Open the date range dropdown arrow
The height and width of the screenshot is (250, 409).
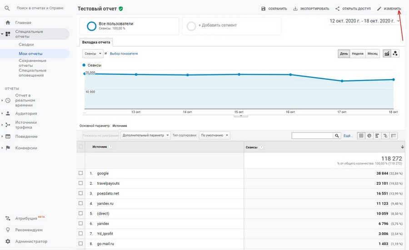point(398,21)
